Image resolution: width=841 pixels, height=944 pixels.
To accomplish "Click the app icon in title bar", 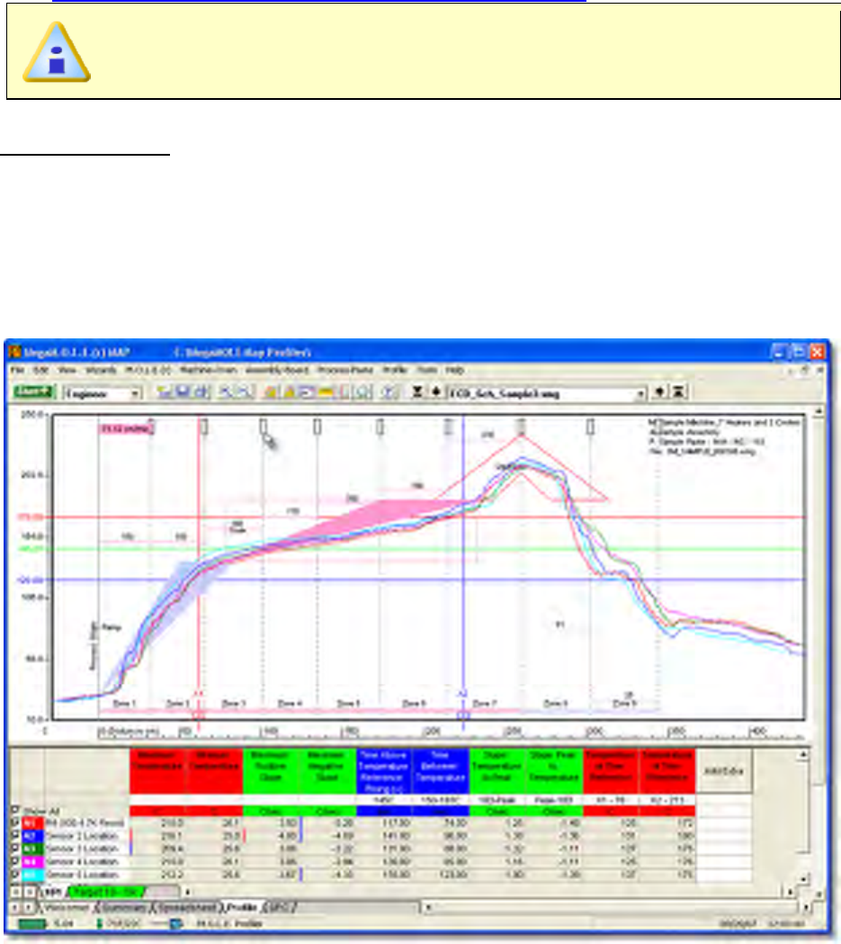I will click(x=14, y=352).
